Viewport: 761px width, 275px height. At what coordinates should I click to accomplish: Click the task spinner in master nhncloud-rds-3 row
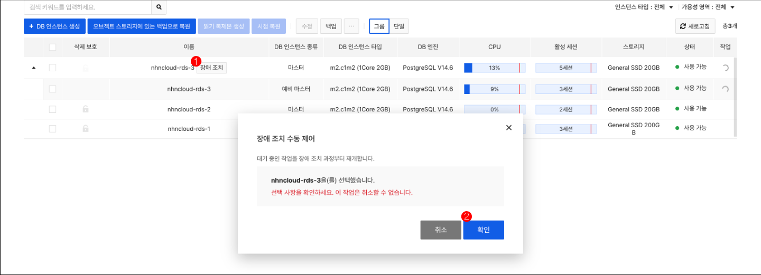click(x=725, y=68)
